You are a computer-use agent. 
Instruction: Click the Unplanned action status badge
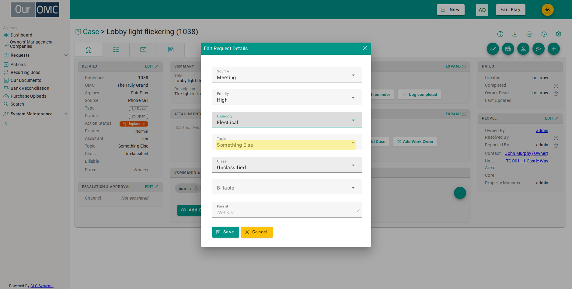point(134,124)
